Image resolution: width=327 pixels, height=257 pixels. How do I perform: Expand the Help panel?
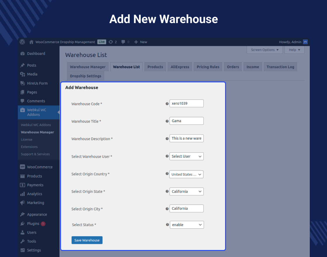tap(294, 50)
